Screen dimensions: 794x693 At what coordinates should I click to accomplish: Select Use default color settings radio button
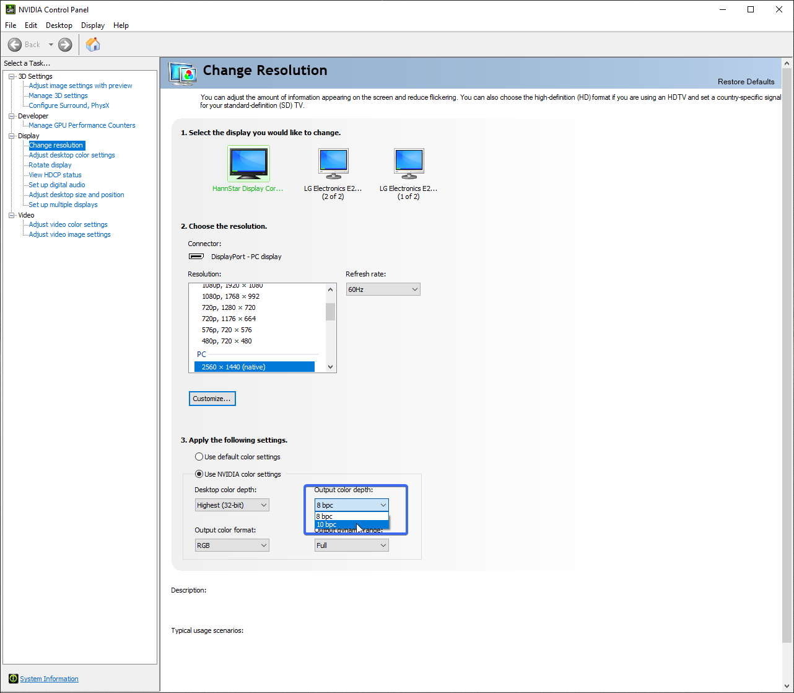pos(199,457)
